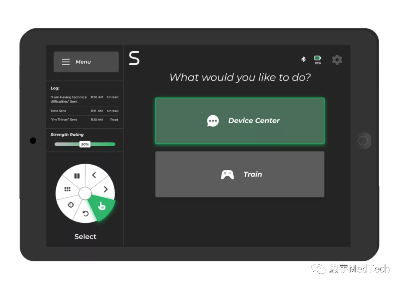Click the gamepad icon on Train
The height and width of the screenshot is (286, 403).
coord(228,174)
